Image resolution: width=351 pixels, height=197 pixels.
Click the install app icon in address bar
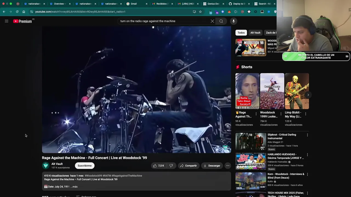click(194, 12)
